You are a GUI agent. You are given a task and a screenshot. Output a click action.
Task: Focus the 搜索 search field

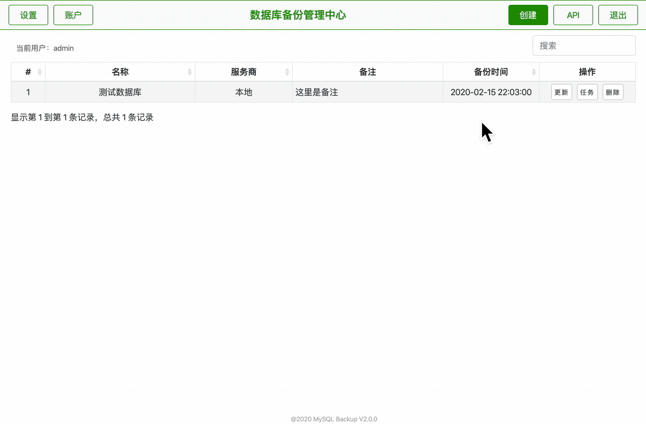click(584, 45)
